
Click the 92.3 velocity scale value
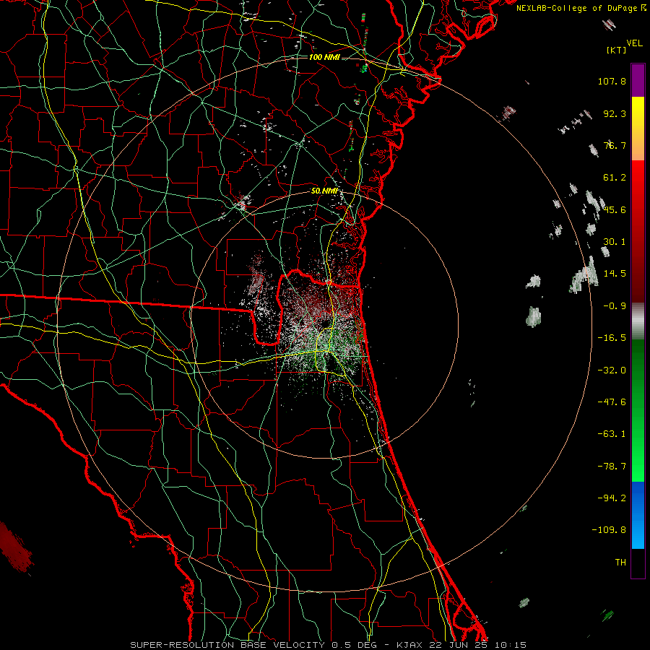click(615, 113)
